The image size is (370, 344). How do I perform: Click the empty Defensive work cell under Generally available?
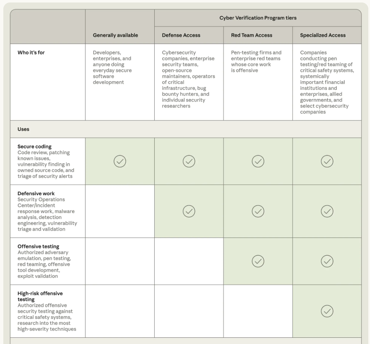click(x=120, y=211)
